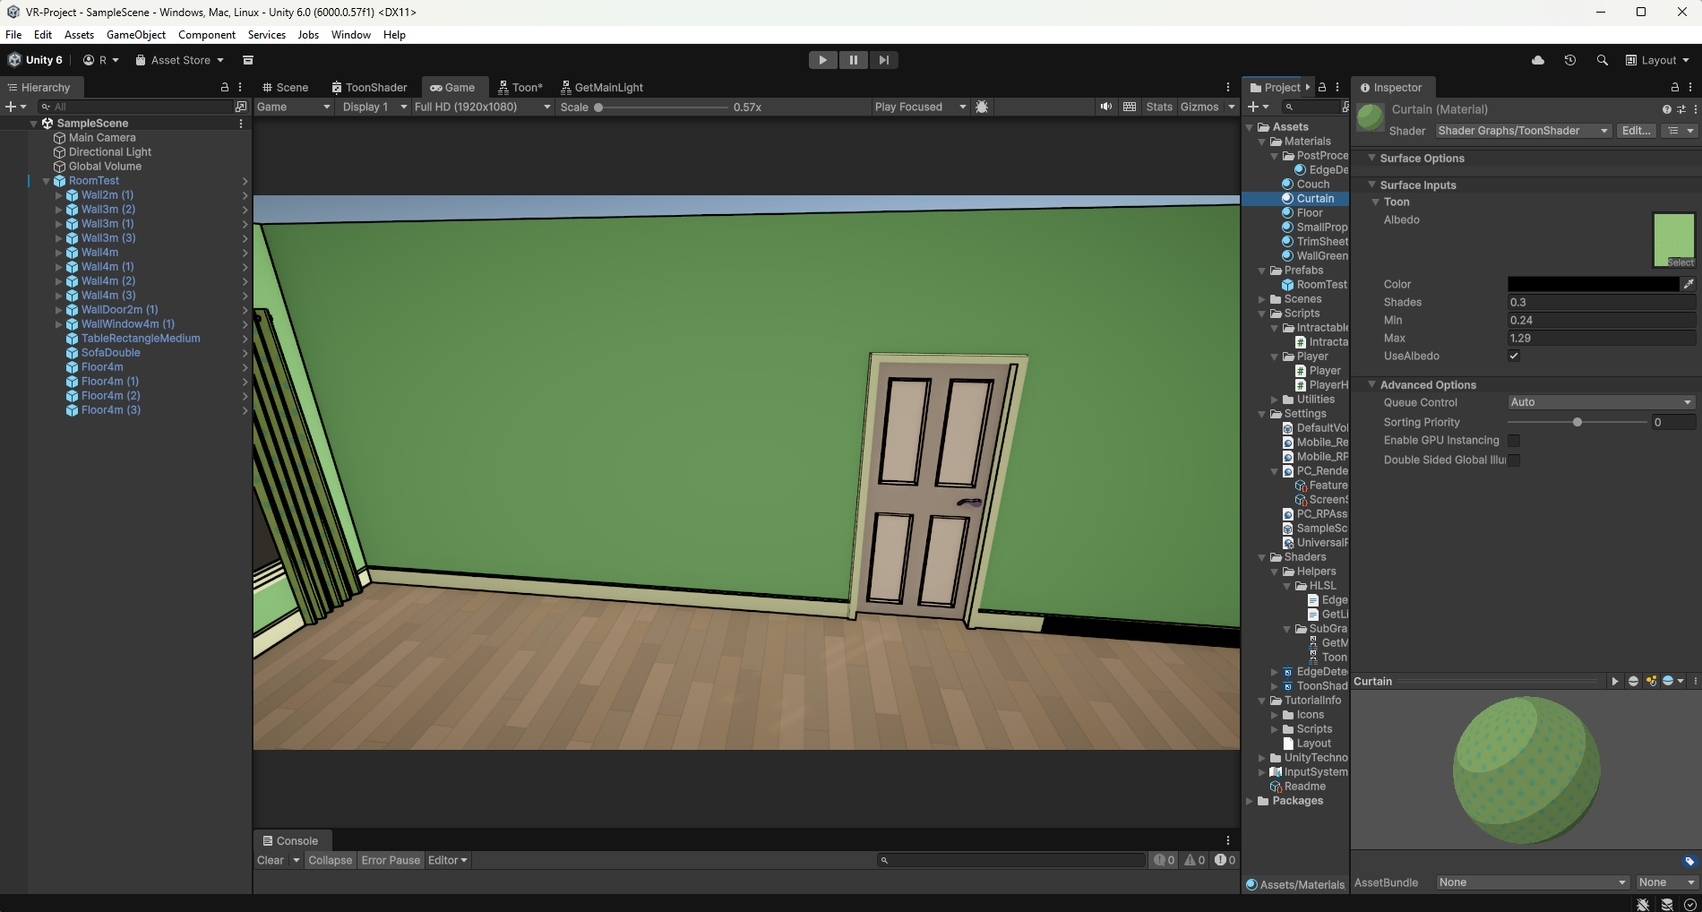Open the Undo History icon

[1569, 60]
